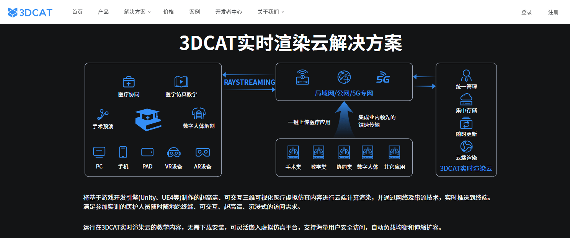This screenshot has width=570, height=238.
Task: Click the Wi-Fi router icon
Action: tap(302, 77)
